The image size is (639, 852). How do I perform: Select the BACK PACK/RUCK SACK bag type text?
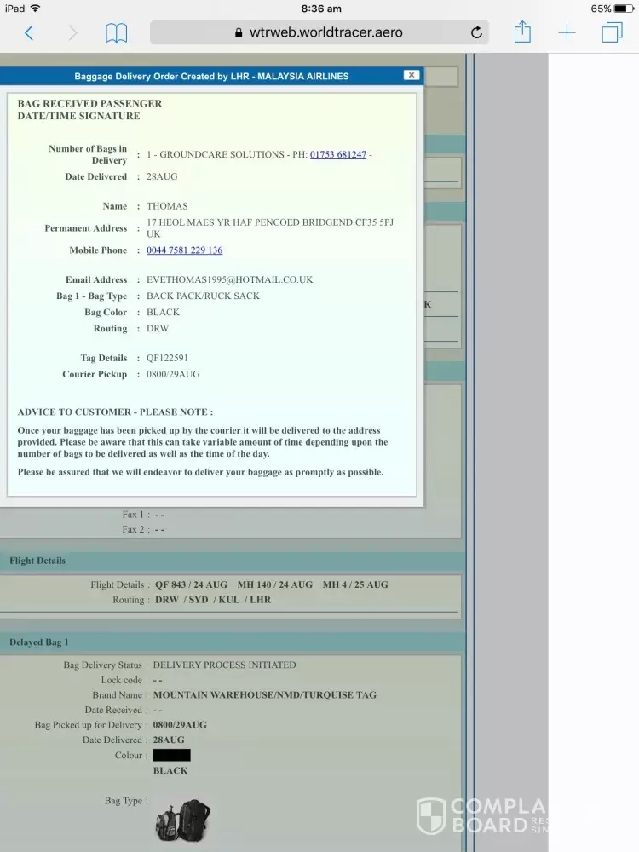pos(203,296)
